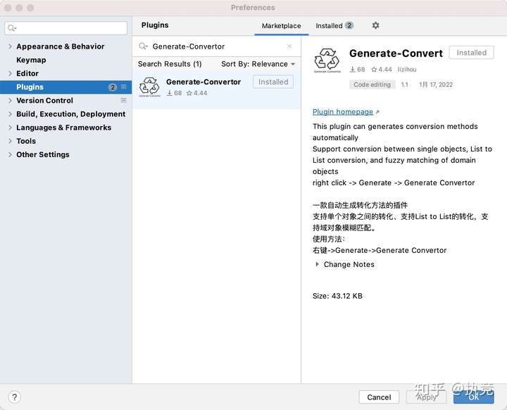Click the large Generate-Convertor logo in details
Image resolution: width=507 pixels, height=410 pixels.
327,60
